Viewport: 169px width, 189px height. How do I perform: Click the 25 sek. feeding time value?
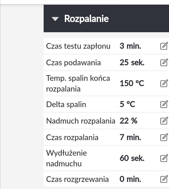pos(132,62)
